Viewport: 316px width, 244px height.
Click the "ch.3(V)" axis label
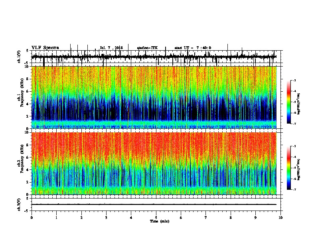click(19, 205)
